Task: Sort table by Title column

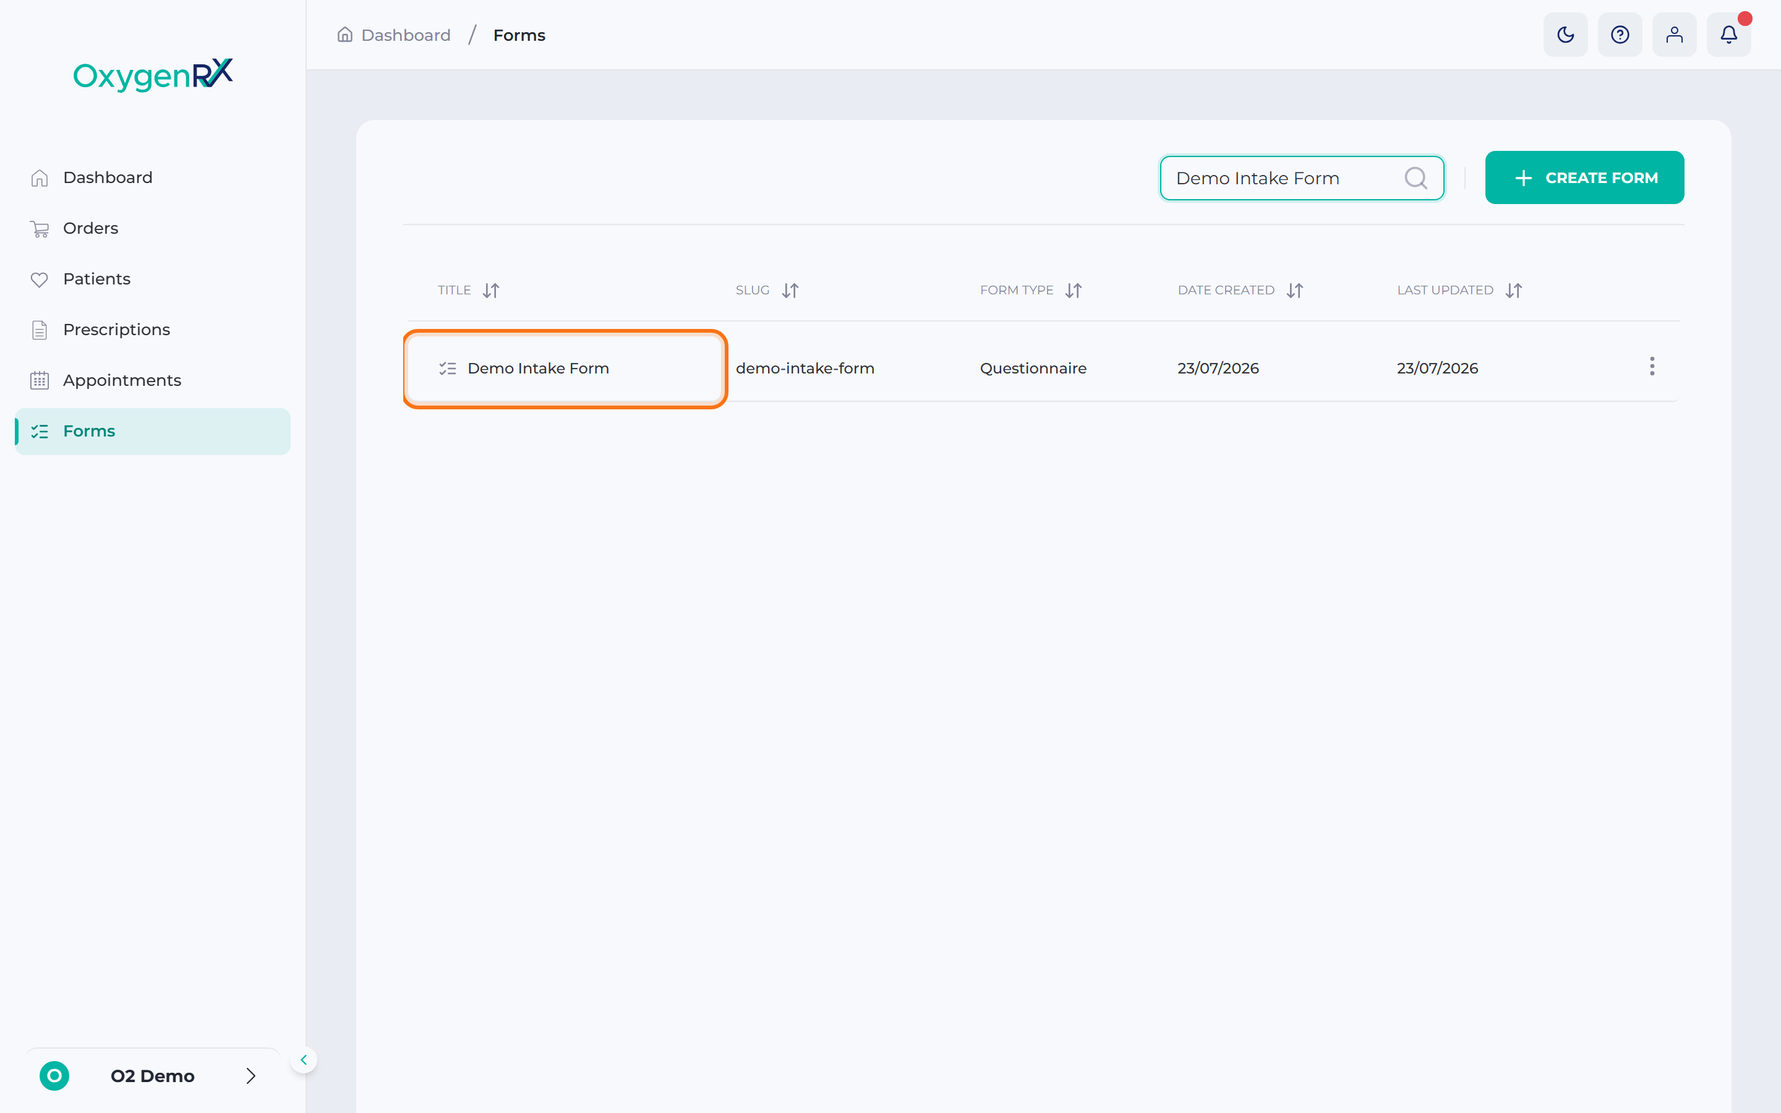Action: [x=491, y=290]
